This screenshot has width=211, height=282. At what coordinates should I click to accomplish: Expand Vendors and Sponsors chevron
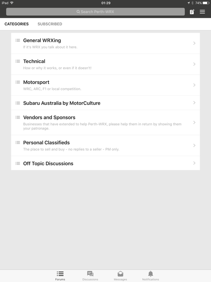194,123
